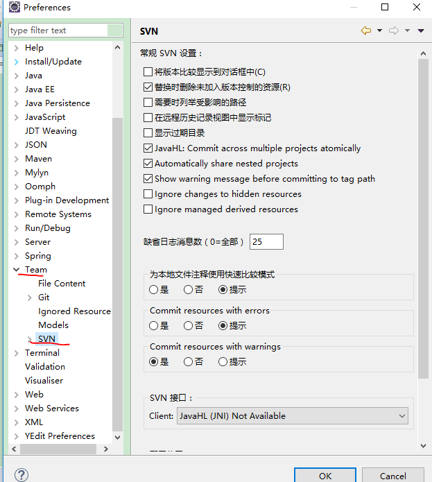Click the Cancel button

coord(393,476)
